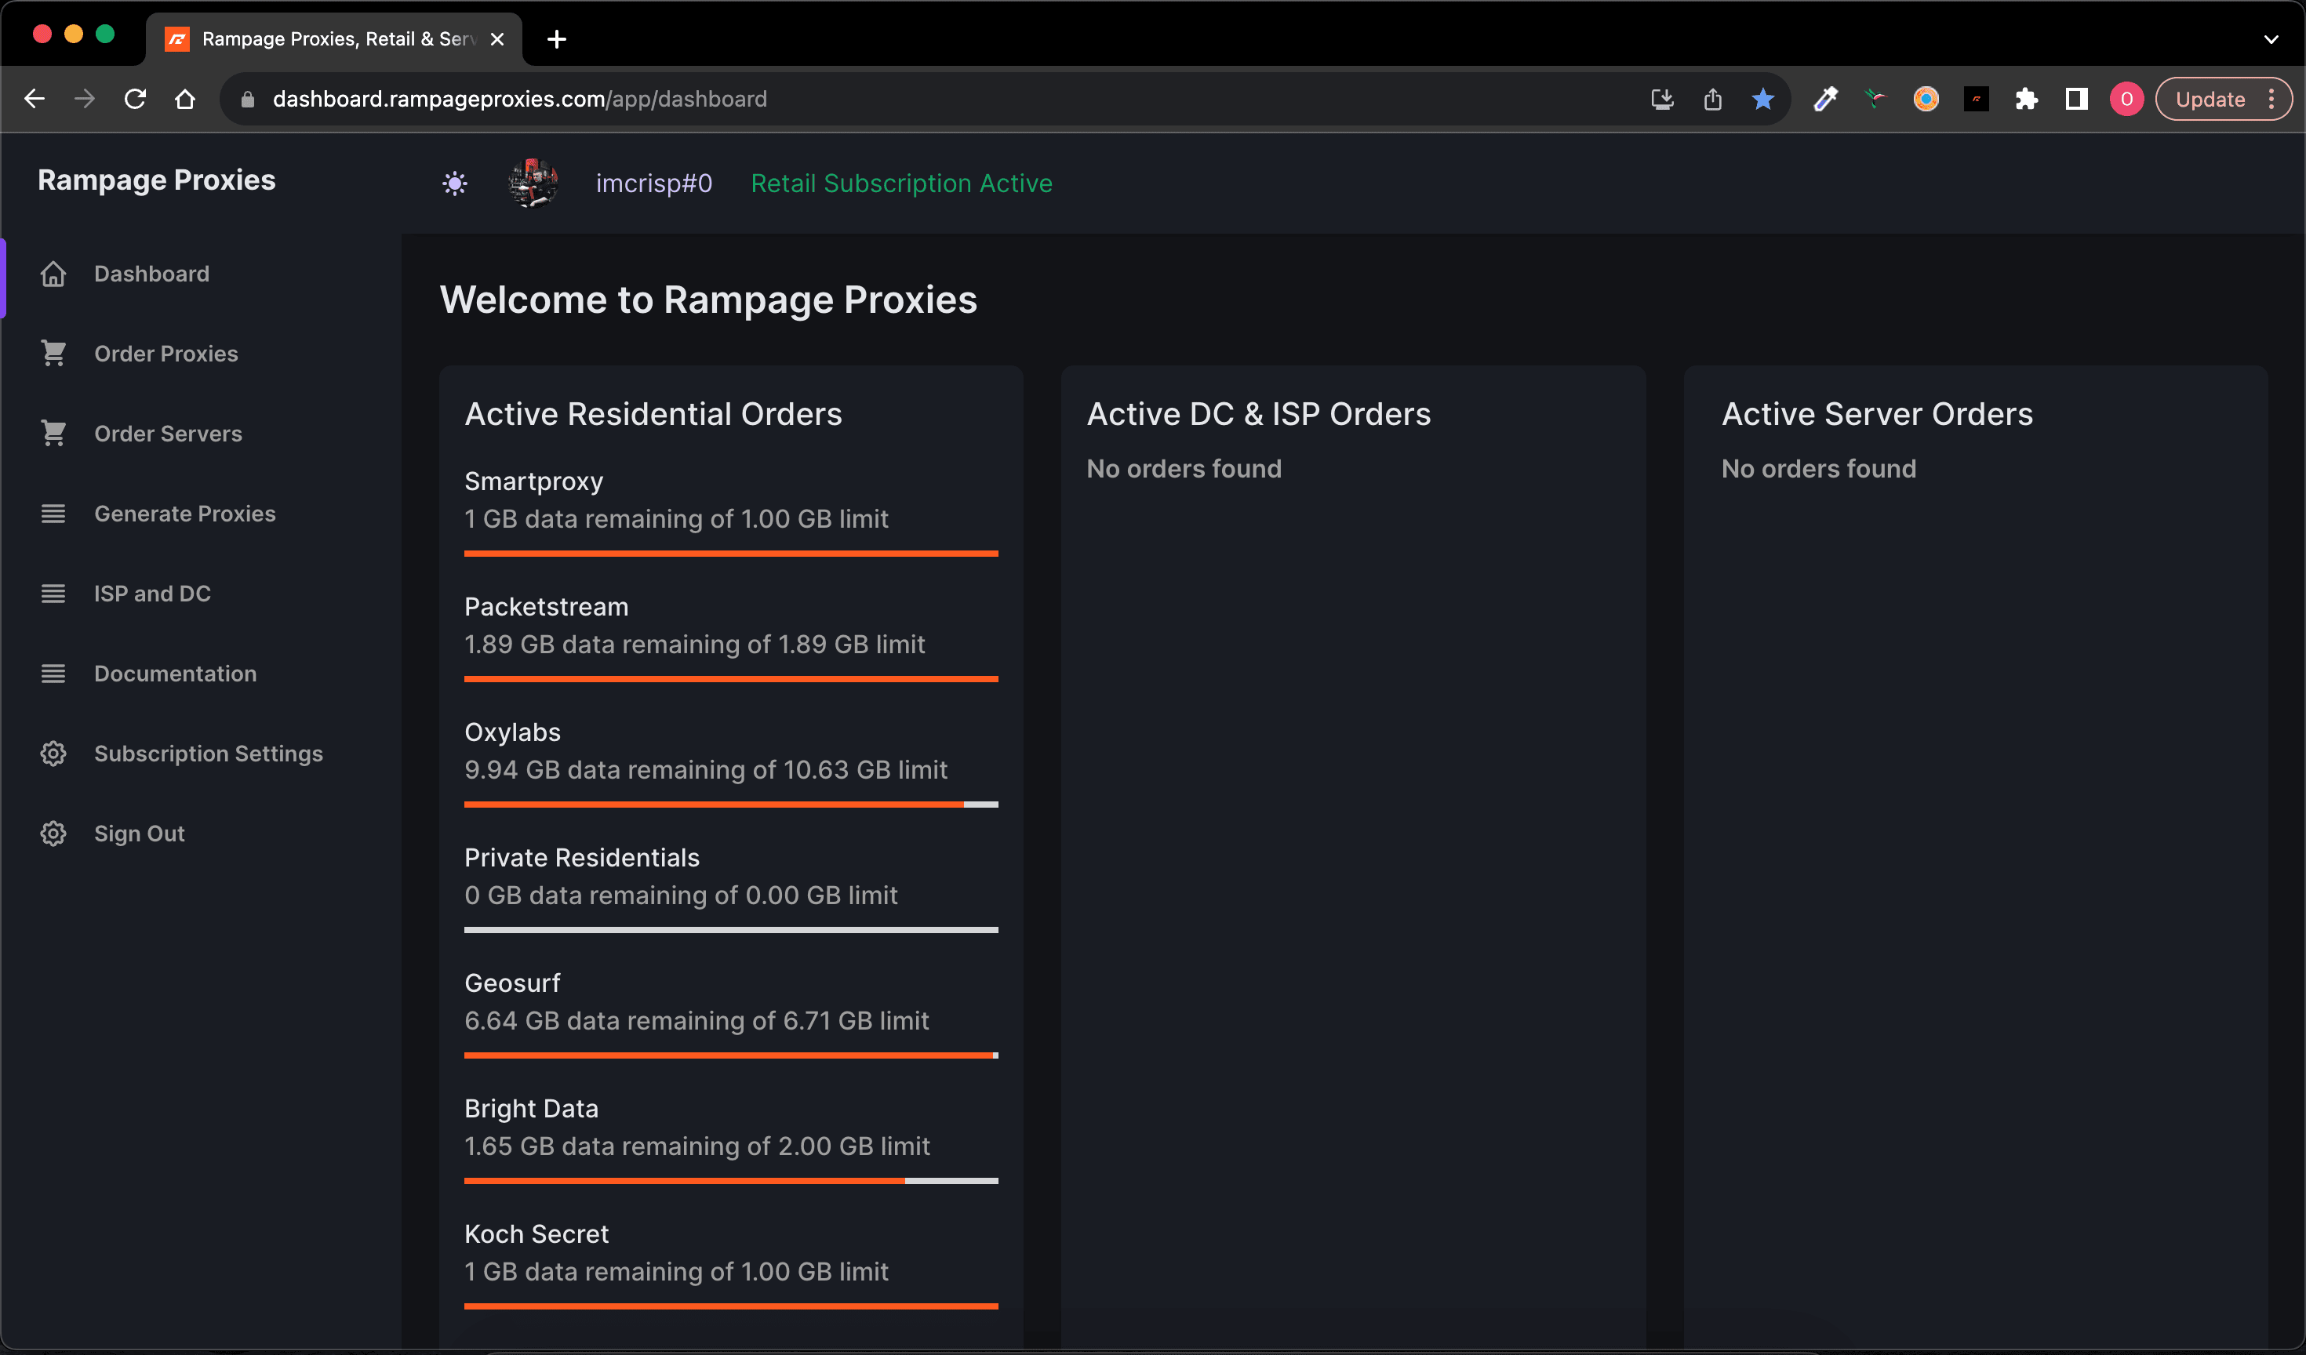
Task: Go to the Dashboard menu item
Action: point(152,274)
